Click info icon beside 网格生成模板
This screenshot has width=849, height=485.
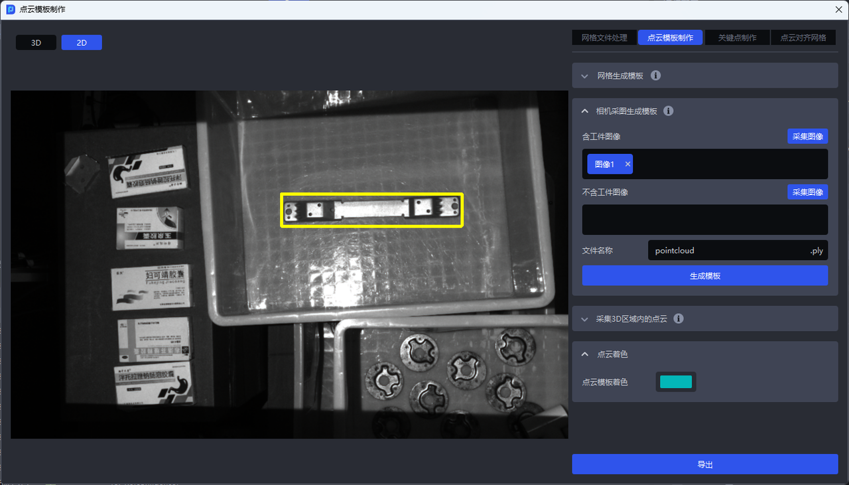655,76
